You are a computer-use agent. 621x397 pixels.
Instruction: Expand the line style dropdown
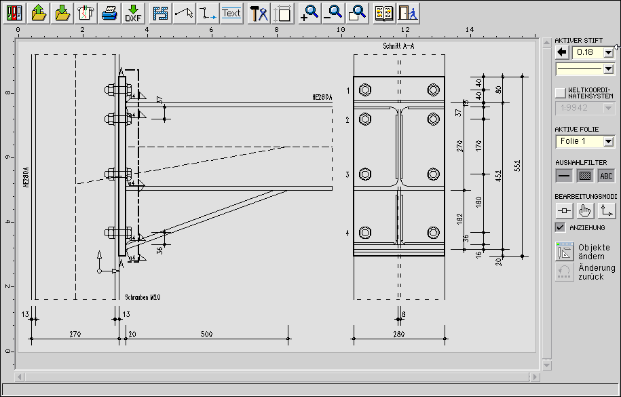(x=608, y=69)
